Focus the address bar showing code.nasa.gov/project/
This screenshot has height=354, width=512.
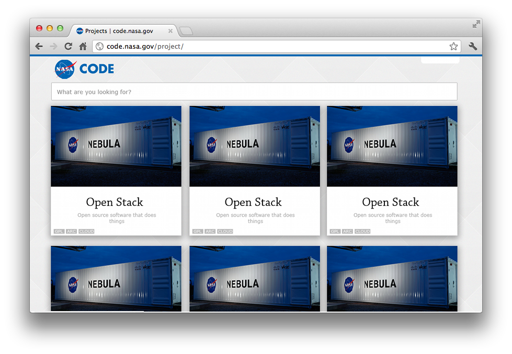[277, 47]
